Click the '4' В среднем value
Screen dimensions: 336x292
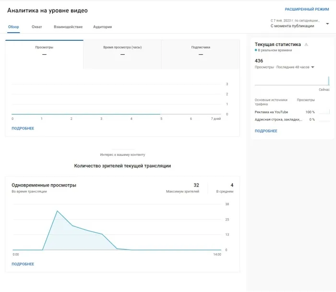click(232, 185)
